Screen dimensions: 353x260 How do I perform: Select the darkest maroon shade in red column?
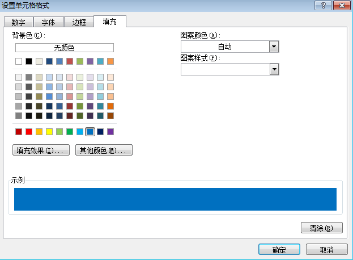[x=70, y=116]
